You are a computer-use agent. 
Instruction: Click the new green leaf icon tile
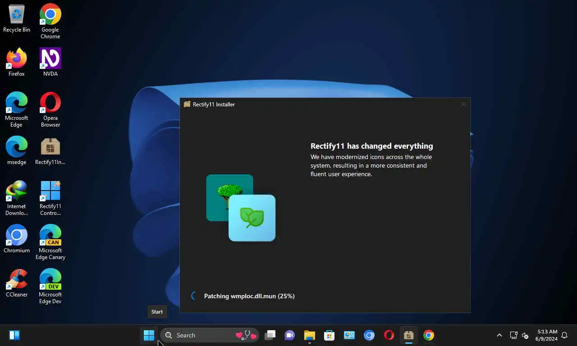point(252,218)
